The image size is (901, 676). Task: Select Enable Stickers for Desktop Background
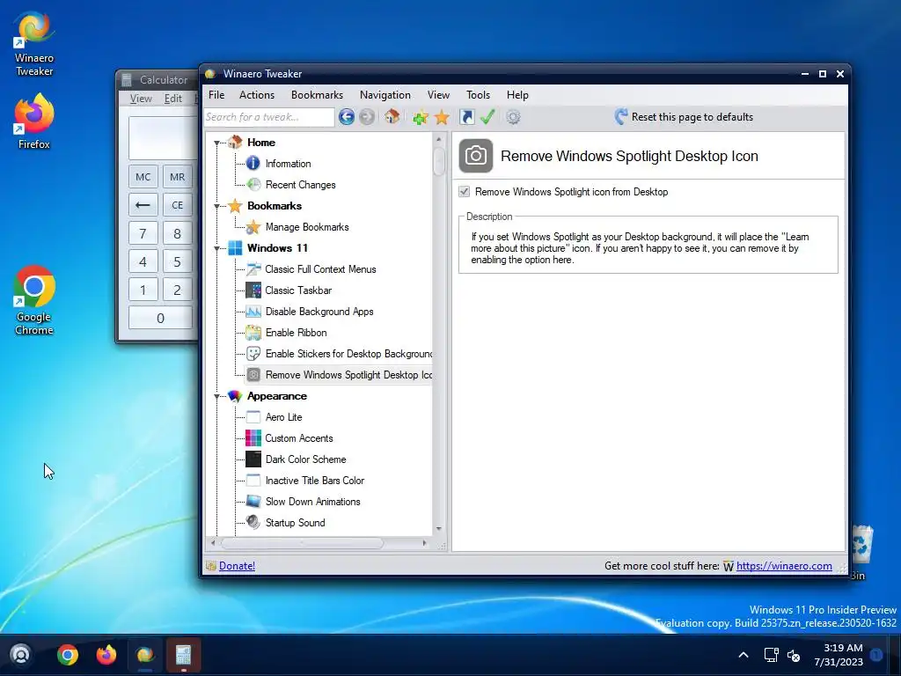348,354
